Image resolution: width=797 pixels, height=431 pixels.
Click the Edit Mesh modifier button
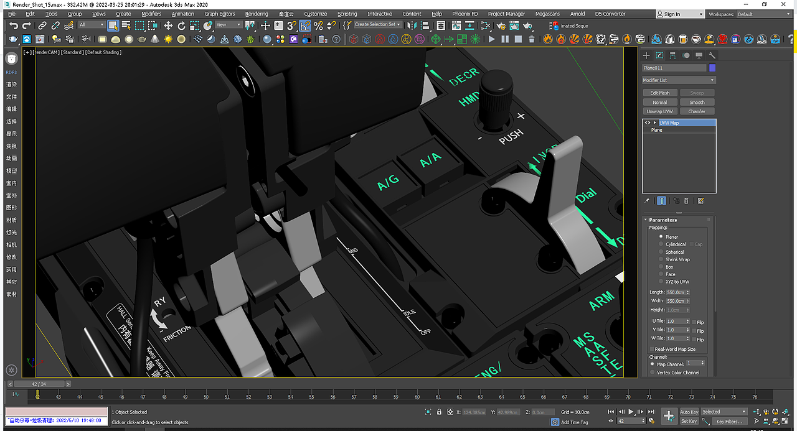(x=660, y=93)
